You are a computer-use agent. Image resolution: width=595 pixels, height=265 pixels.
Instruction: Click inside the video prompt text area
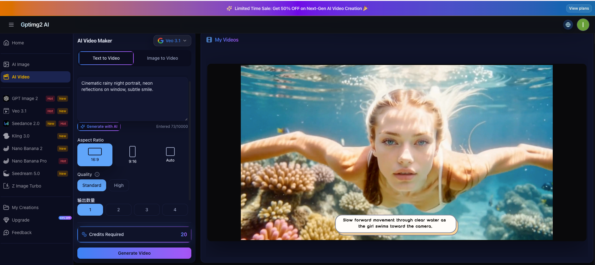click(132, 99)
